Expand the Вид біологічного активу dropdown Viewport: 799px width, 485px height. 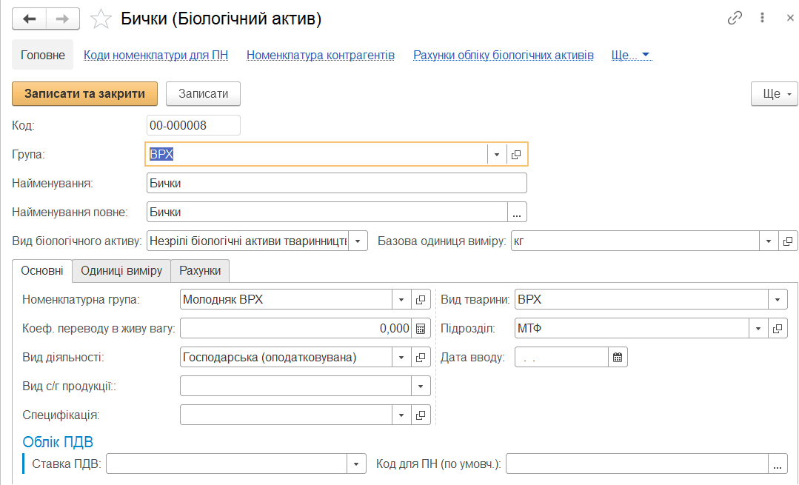coord(358,241)
